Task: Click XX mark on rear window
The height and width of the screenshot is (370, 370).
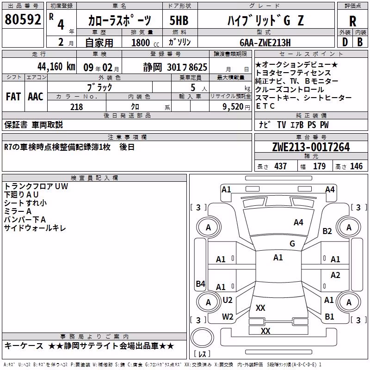Action: tap(260, 308)
